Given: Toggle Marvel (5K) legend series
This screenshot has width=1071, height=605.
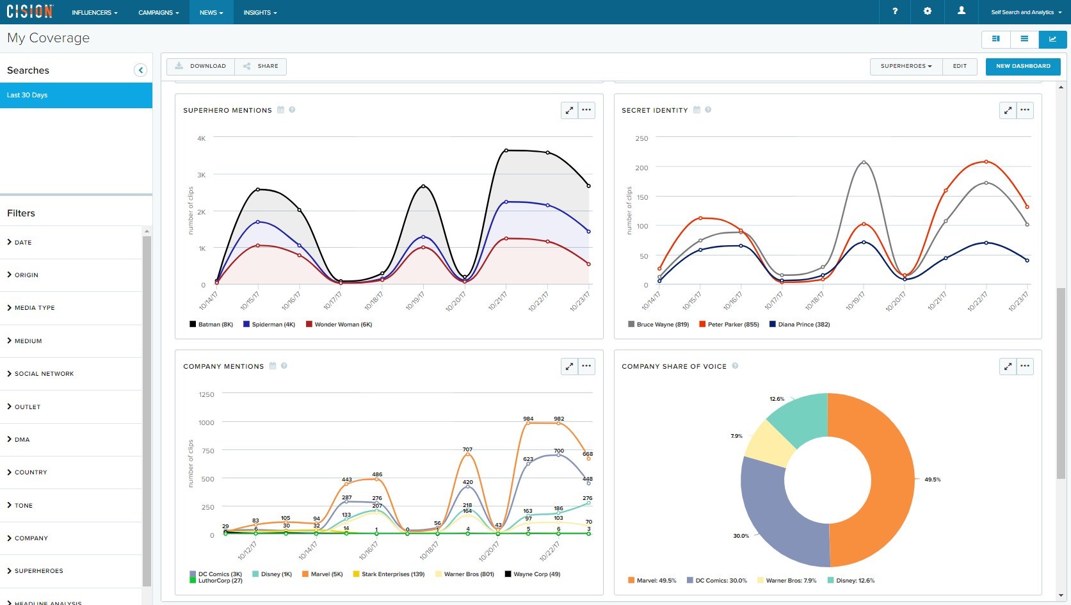Looking at the screenshot, I should click(323, 574).
